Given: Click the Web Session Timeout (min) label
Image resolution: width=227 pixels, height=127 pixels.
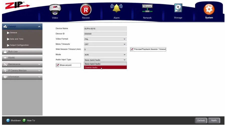Looking at the screenshot, I should [68, 49].
